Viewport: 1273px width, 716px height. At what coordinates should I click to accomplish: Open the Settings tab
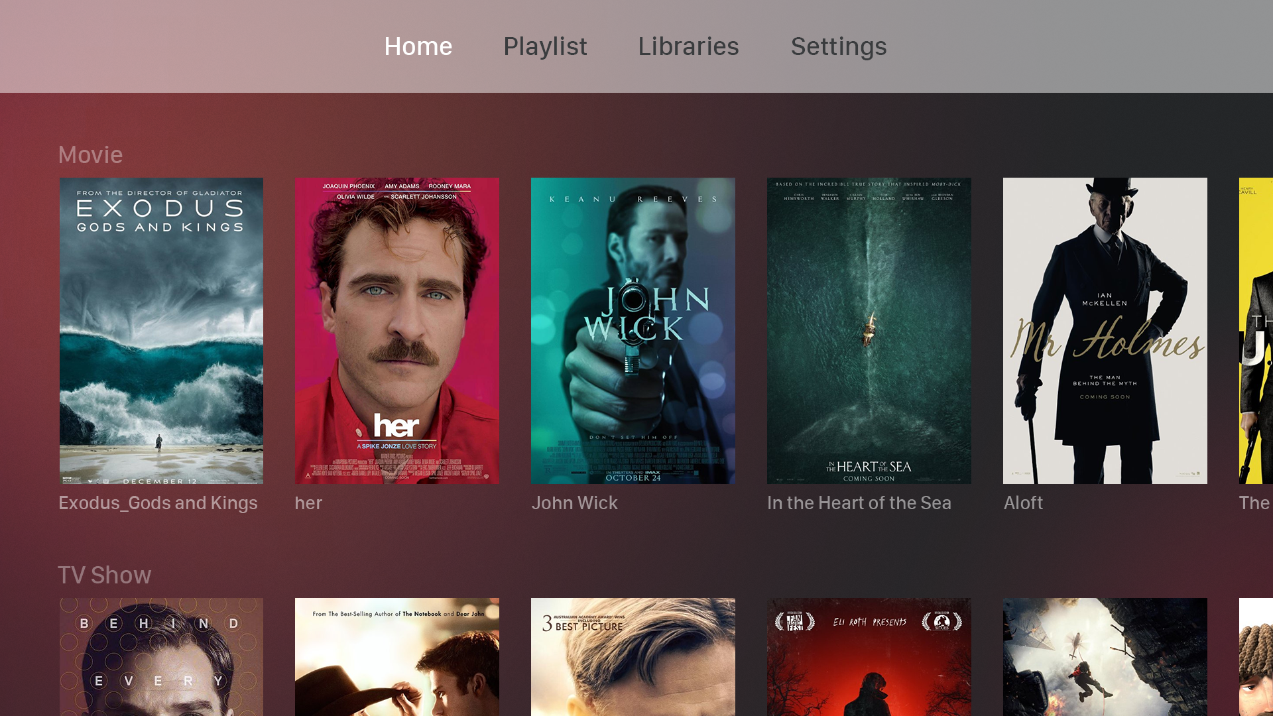click(839, 46)
